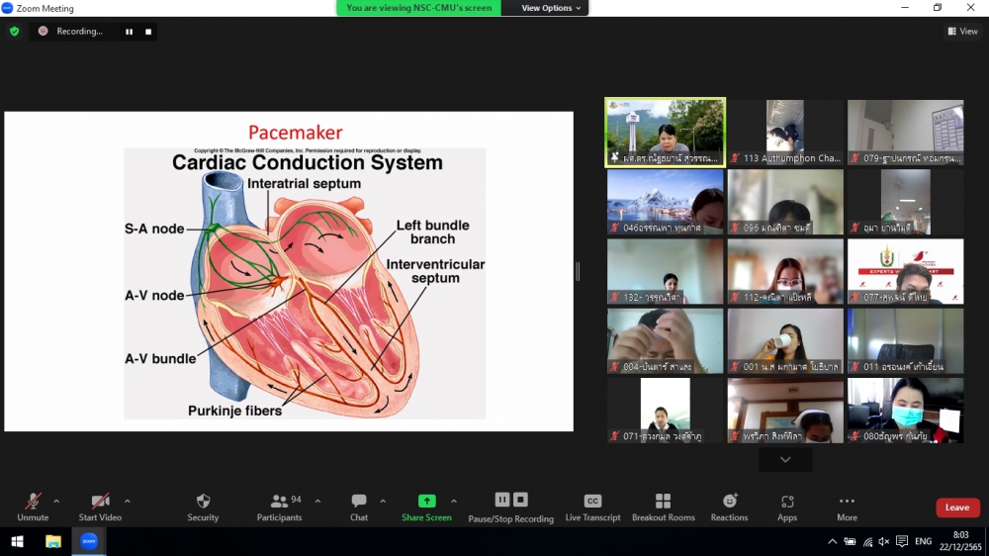Enable Live Transcript captions
The image size is (989, 556).
(592, 502)
